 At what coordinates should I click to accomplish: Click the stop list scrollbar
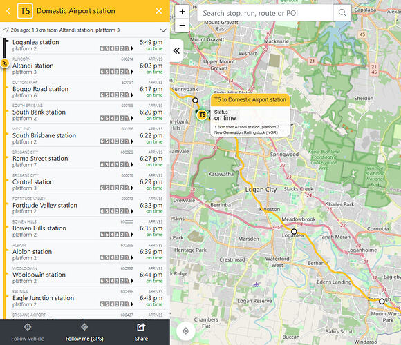click(168, 230)
